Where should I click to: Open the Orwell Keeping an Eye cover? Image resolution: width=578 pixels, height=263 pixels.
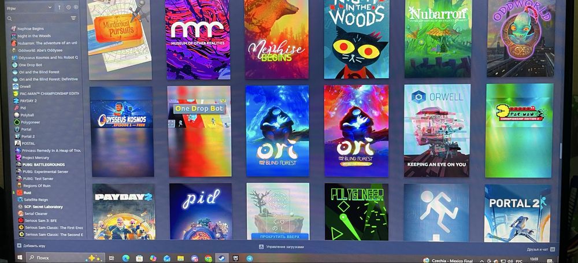pos(437,131)
